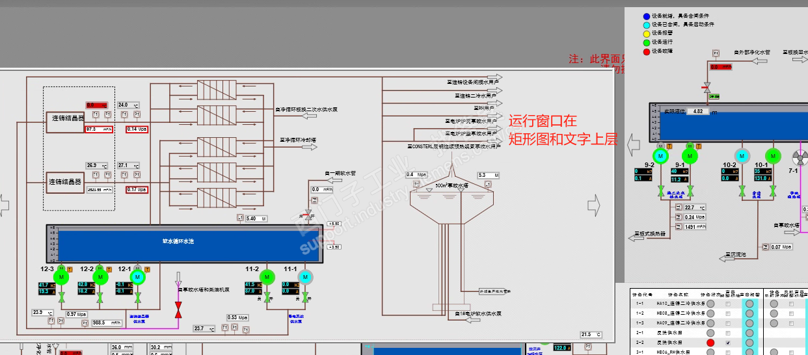Click the green valve below pump 9-2
This screenshot has height=355, width=808.
pos(660,191)
